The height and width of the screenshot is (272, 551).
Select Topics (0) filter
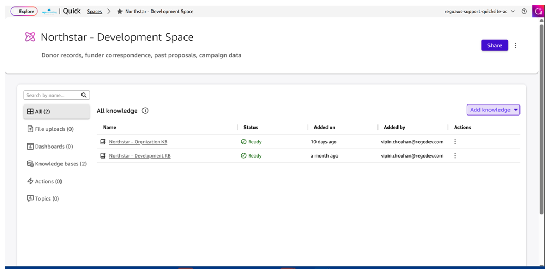(x=43, y=198)
